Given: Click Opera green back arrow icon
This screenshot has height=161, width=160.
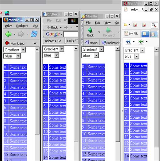Looking at the screenshot, I should [141, 42].
